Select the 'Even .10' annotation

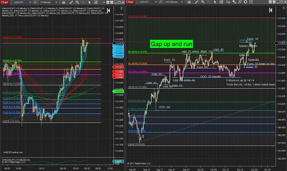pyautogui.click(x=253, y=39)
